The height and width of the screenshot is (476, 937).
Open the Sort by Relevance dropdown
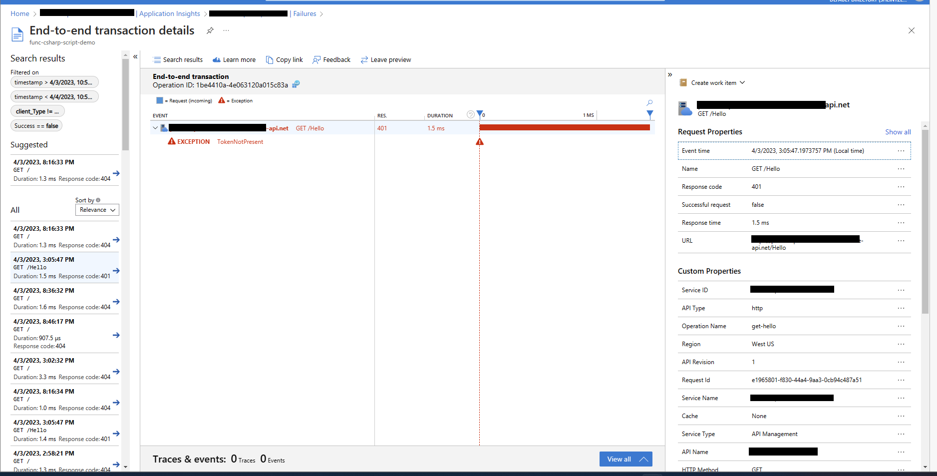coord(97,210)
